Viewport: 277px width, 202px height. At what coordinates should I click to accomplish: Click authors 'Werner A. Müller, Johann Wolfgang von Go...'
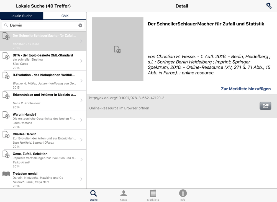(x=44, y=84)
